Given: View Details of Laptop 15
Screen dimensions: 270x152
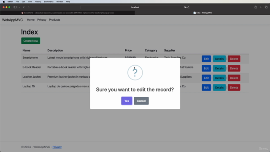Looking at the screenshot, I should [x=219, y=87].
